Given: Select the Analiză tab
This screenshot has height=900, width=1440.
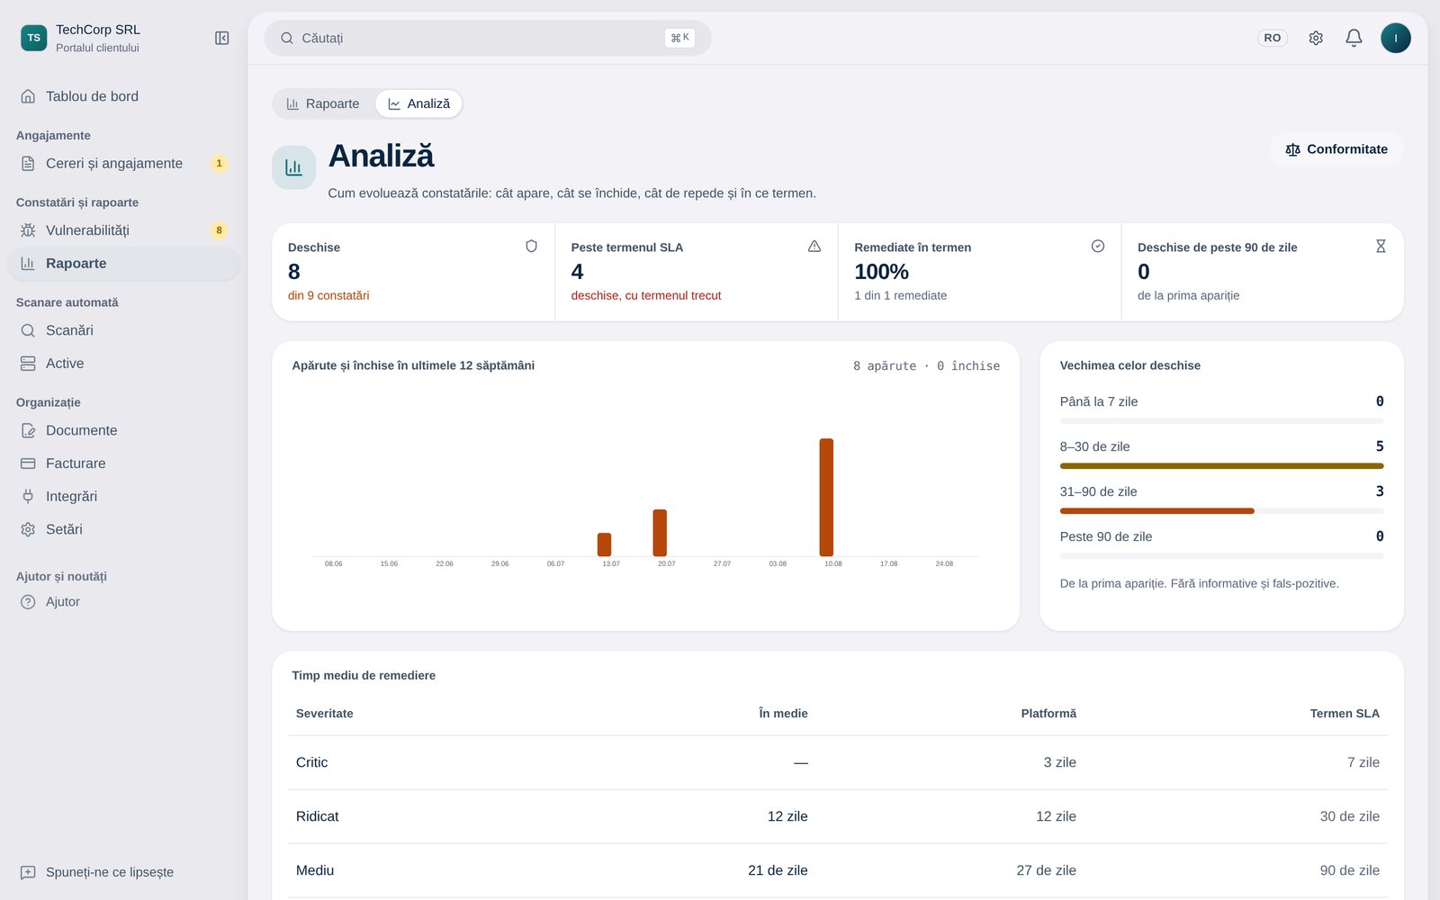Looking at the screenshot, I should point(418,103).
